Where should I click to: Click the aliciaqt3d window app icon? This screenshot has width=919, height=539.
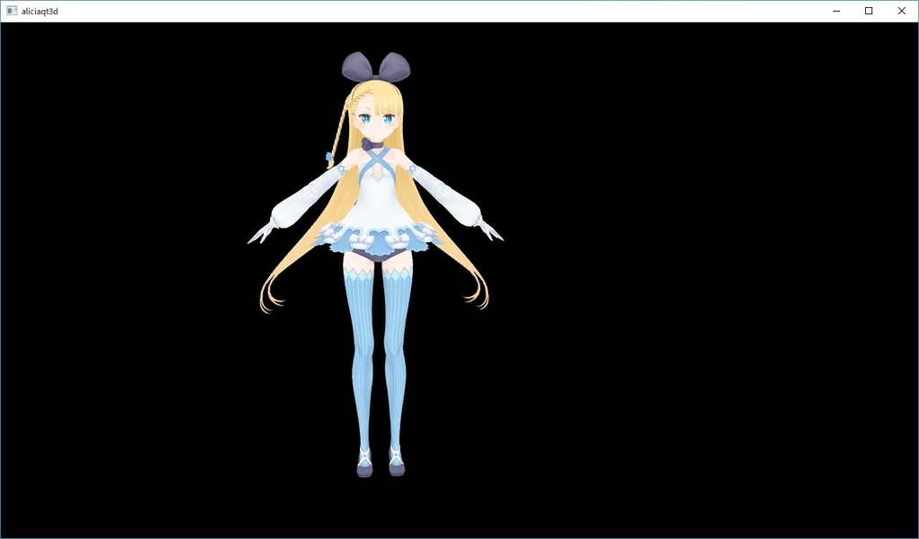tap(12, 11)
